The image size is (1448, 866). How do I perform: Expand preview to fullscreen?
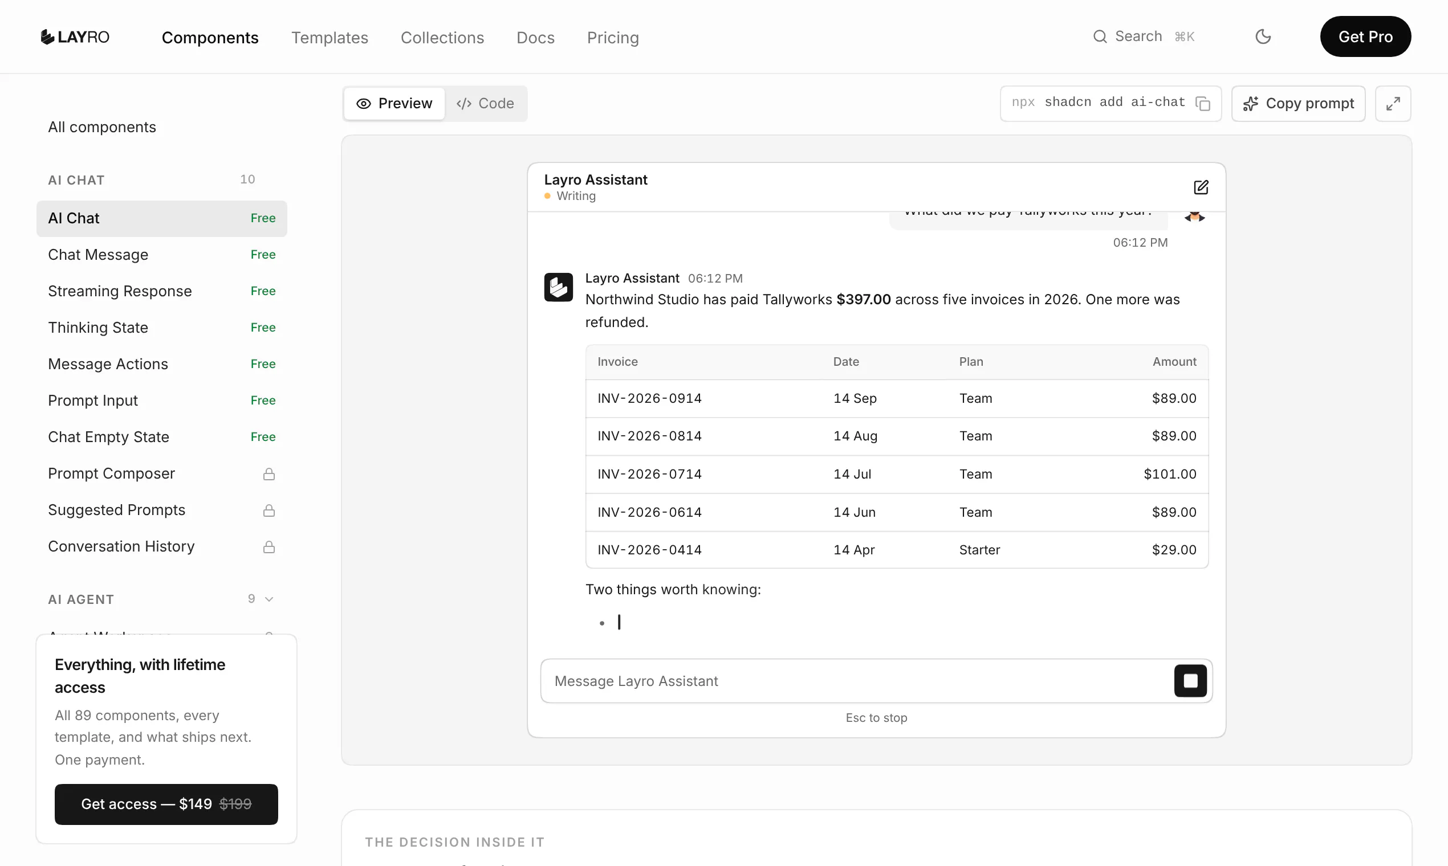pos(1393,103)
